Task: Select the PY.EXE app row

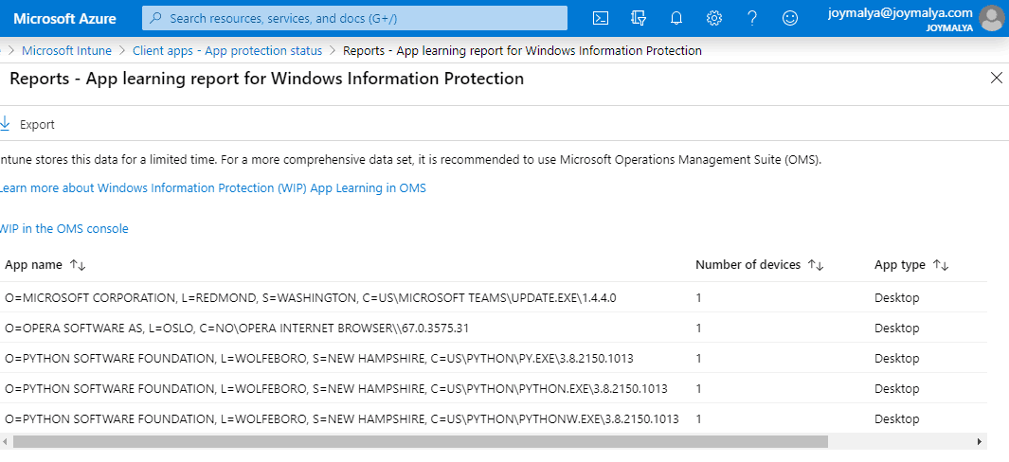Action: [493, 359]
